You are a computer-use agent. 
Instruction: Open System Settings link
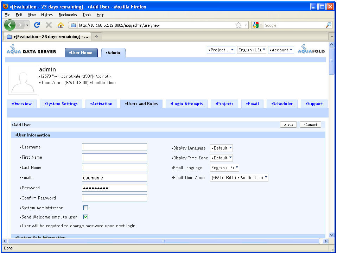61,104
